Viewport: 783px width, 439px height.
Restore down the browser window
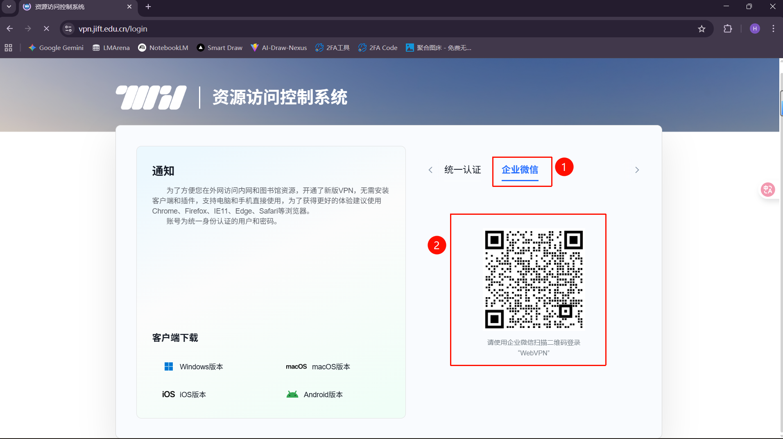click(x=749, y=7)
